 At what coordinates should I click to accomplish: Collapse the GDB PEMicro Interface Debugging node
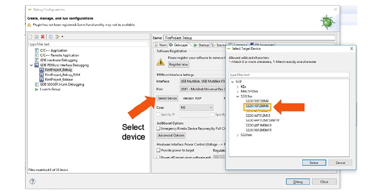[x=31, y=65]
